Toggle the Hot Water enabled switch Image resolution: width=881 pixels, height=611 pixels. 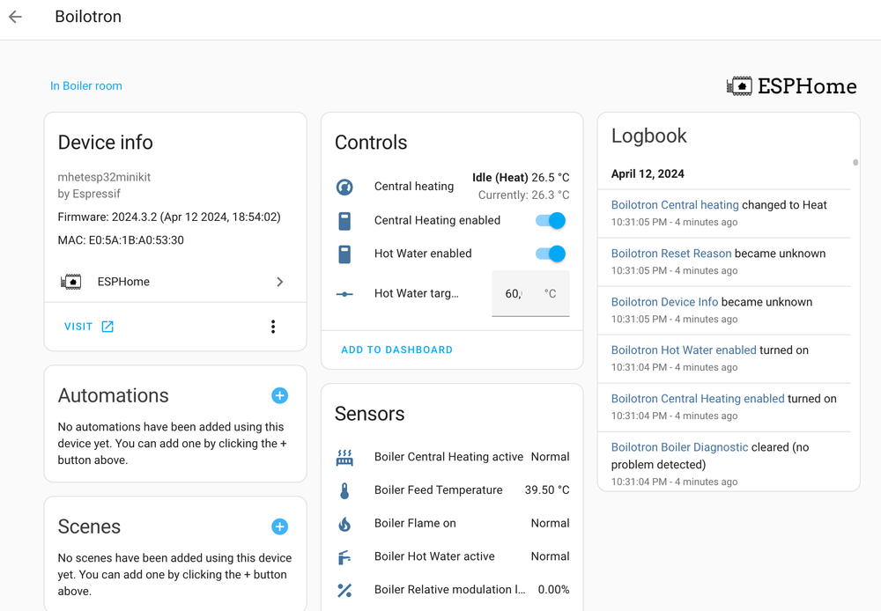tap(550, 254)
